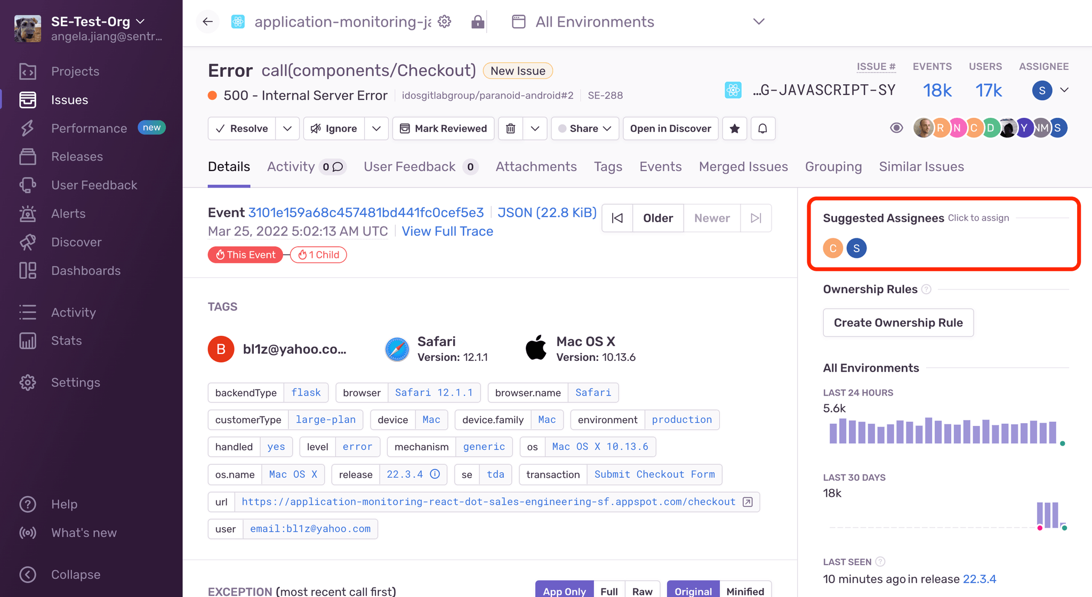
Task: Switch stack trace view to Full
Action: click(x=609, y=591)
